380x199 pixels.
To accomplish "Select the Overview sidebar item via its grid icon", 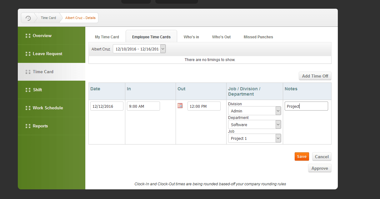I will tap(27, 36).
